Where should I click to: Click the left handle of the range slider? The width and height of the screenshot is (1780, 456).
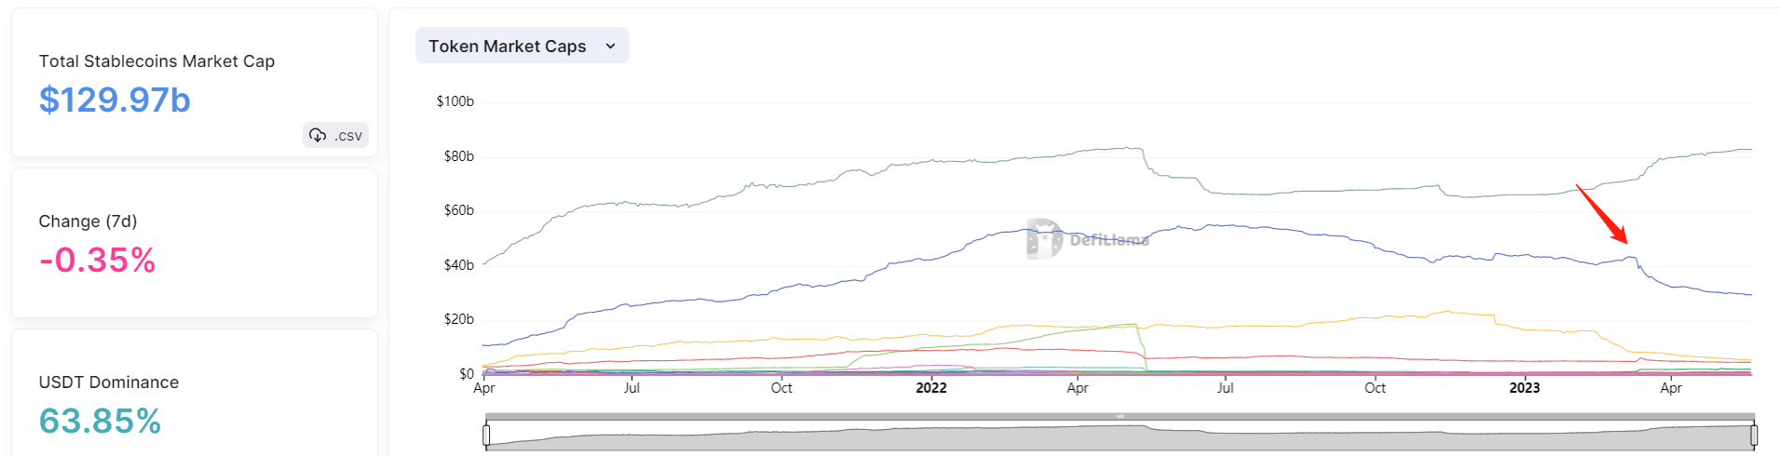pos(486,435)
